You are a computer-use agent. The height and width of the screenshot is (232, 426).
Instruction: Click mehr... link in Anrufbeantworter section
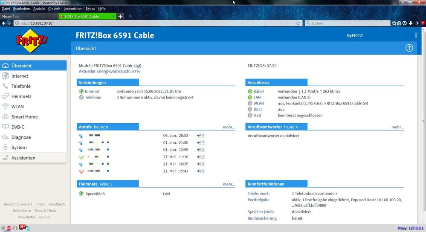pos(397,127)
